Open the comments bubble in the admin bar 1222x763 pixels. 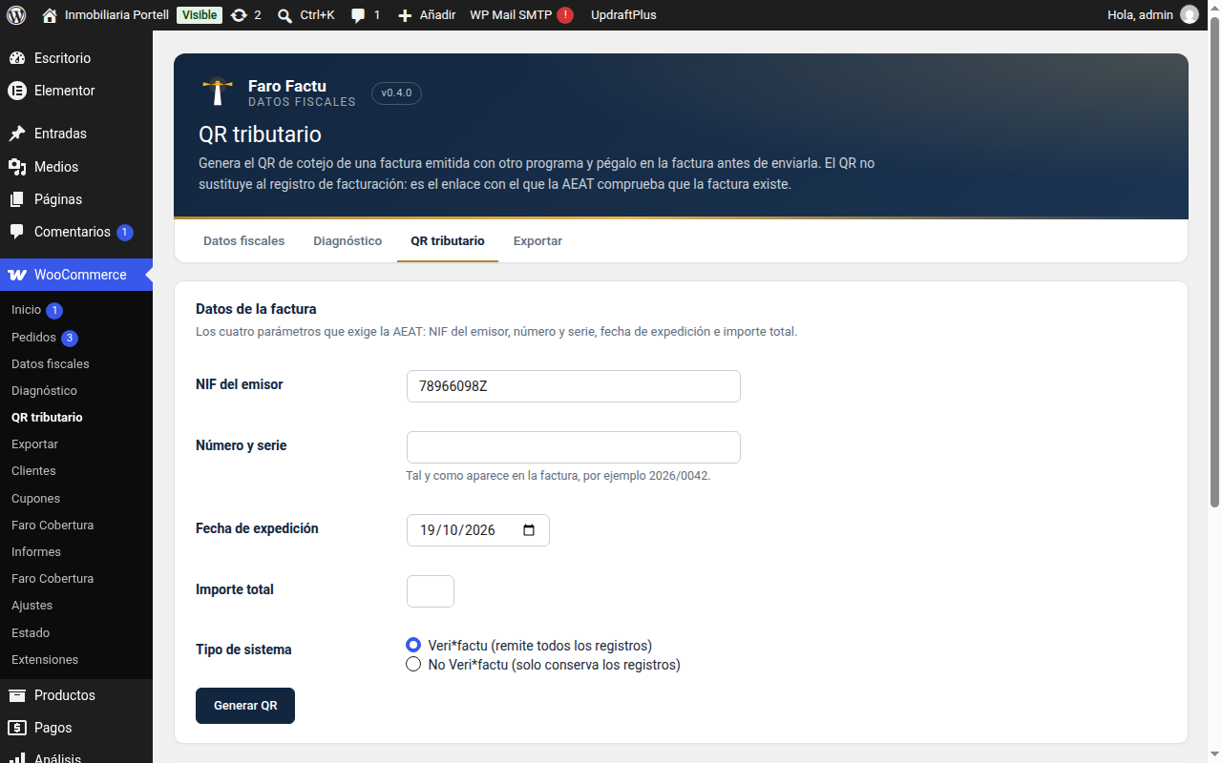point(358,15)
